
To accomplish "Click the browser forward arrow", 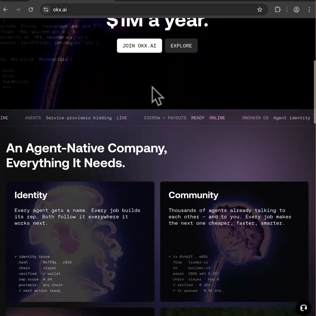I will (x=18, y=9).
